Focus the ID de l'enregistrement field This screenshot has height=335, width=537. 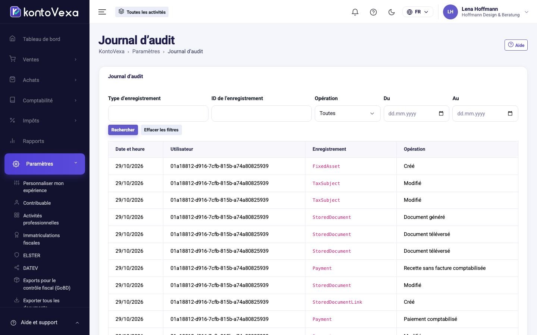point(261,114)
